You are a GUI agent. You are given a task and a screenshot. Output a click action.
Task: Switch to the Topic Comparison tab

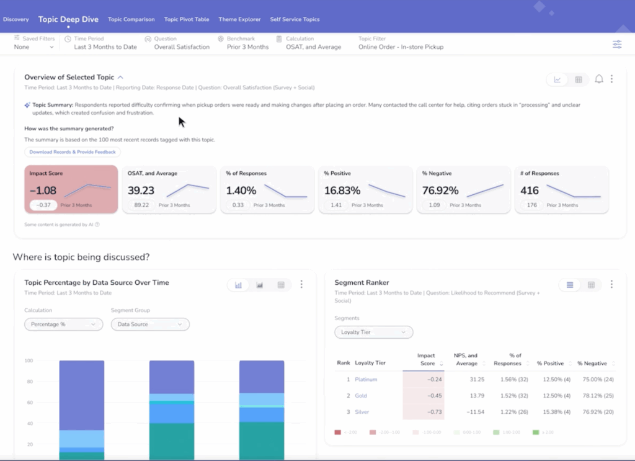131,19
